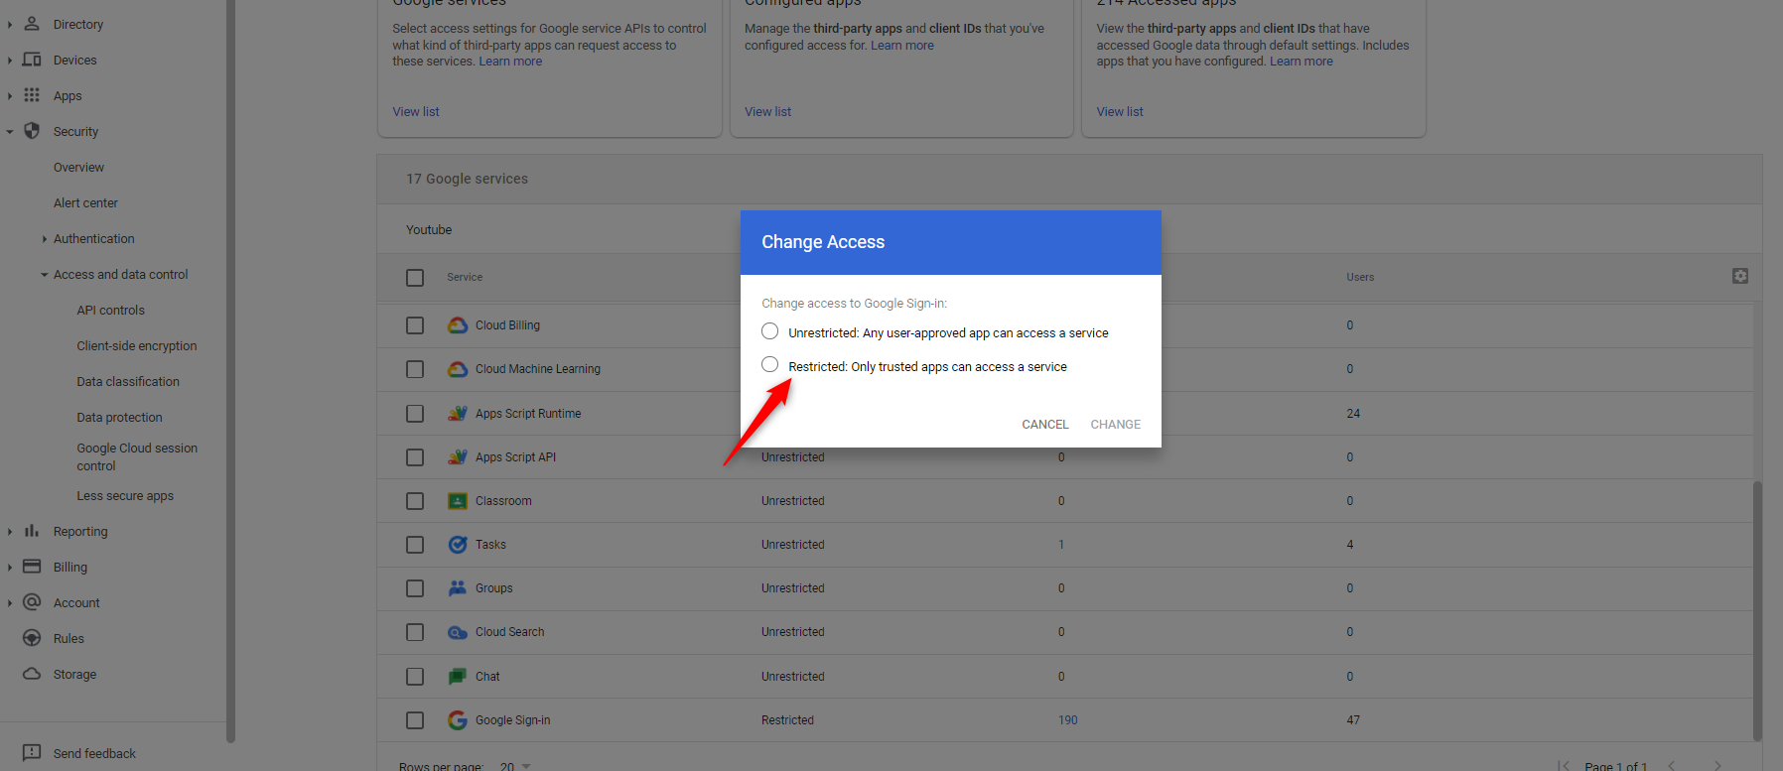
Task: Expand the Directory section arrow
Action: coord(10,25)
